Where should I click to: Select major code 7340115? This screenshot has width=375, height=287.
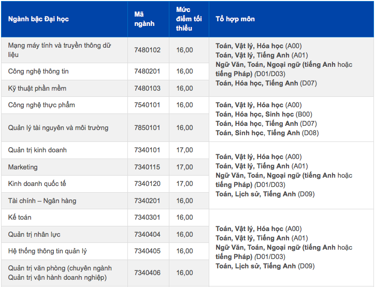click(148, 167)
